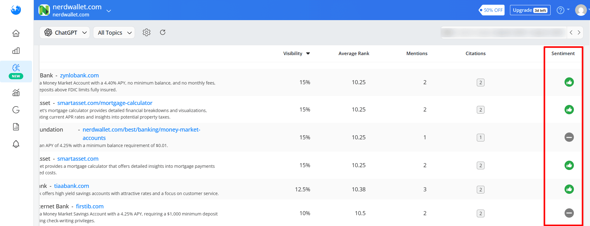Click the 10.5 average rank value
Screen dimensions: 590x226
(x=360, y=213)
